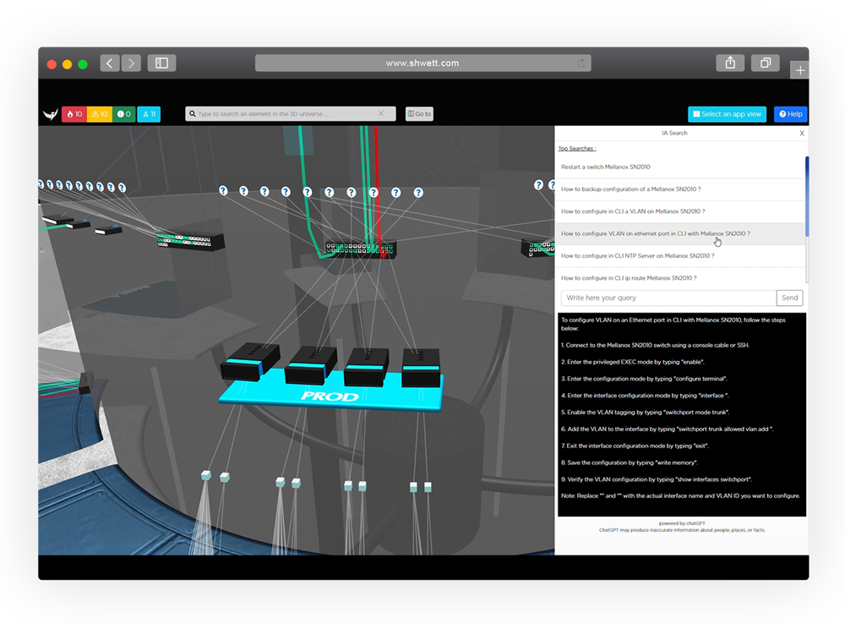This screenshot has height=624, width=845.
Task: Open the blue badge showing 11
Action: (x=149, y=114)
